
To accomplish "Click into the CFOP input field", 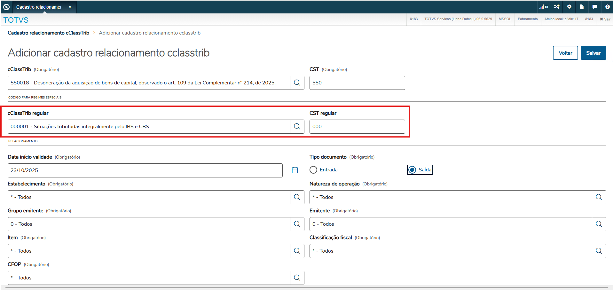I will [x=149, y=278].
